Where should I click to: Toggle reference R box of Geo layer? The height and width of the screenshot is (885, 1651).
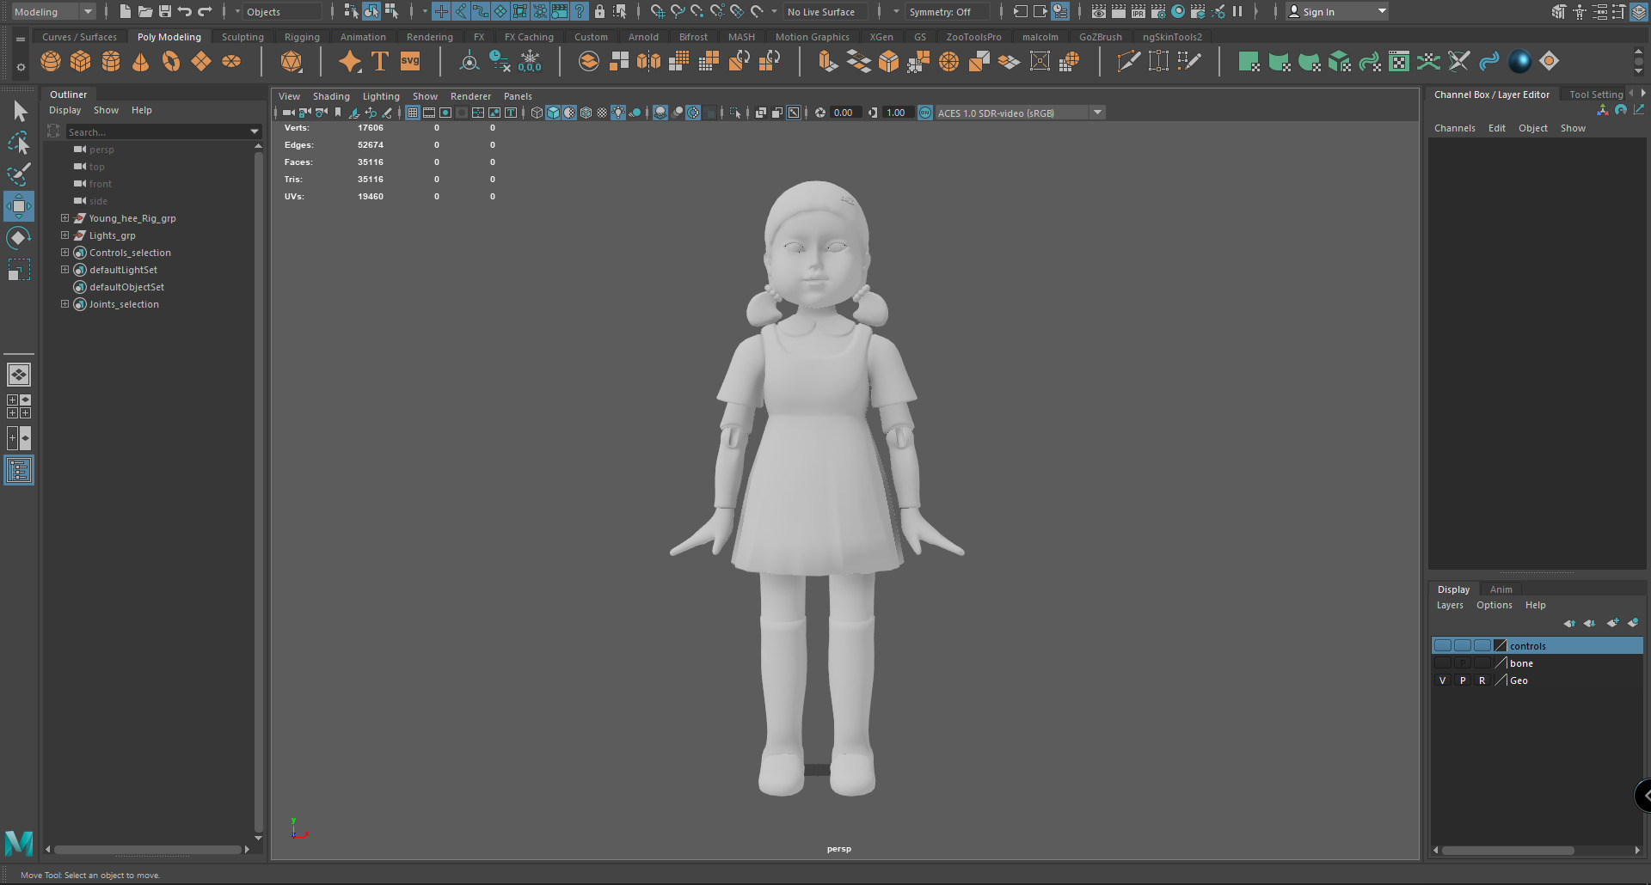click(x=1482, y=680)
